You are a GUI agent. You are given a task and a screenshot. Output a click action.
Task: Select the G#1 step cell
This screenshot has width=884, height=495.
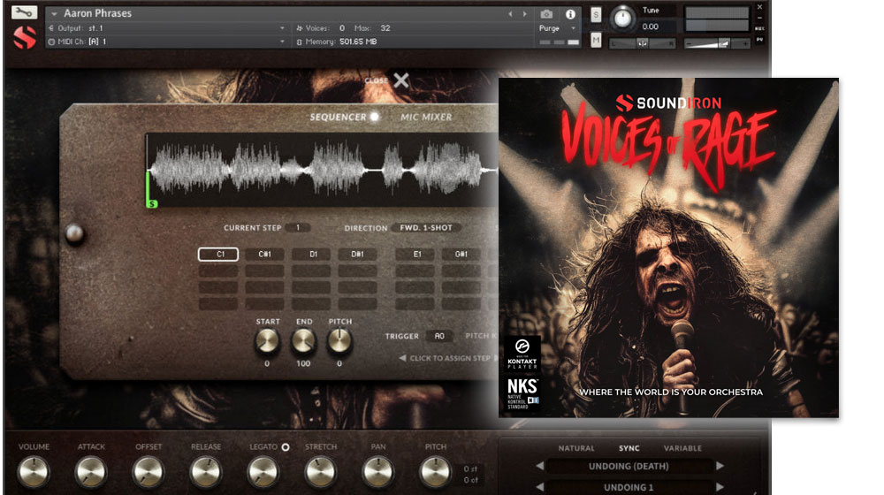(461, 255)
